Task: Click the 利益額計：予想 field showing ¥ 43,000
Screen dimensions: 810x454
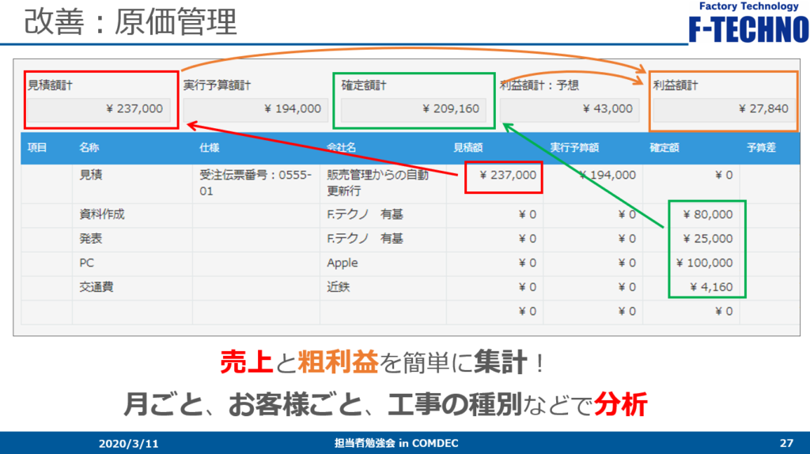Action: pyautogui.click(x=570, y=109)
